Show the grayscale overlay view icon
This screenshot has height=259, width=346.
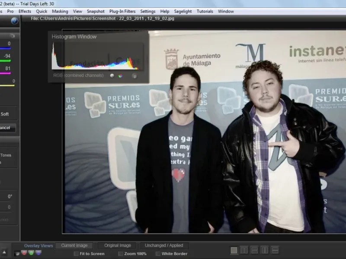17,253
